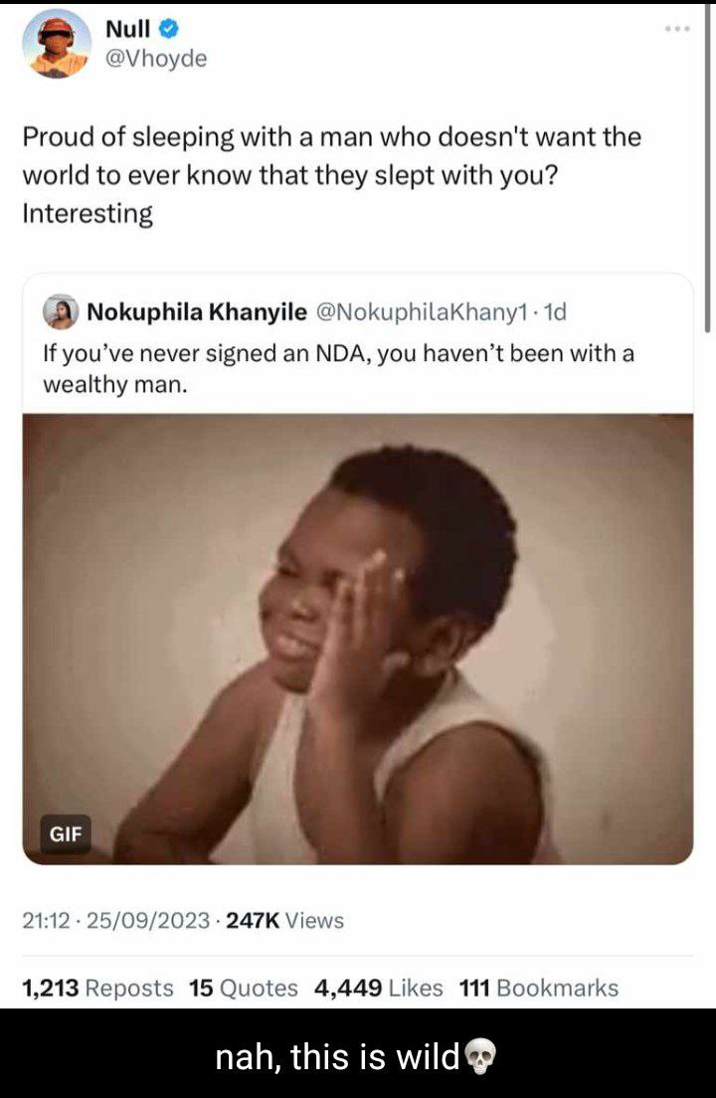Open the @NokuphilaKhany1 handle
The image size is (716, 1098).
click(422, 311)
